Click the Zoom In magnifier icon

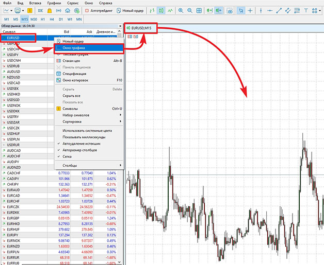click(181, 10)
